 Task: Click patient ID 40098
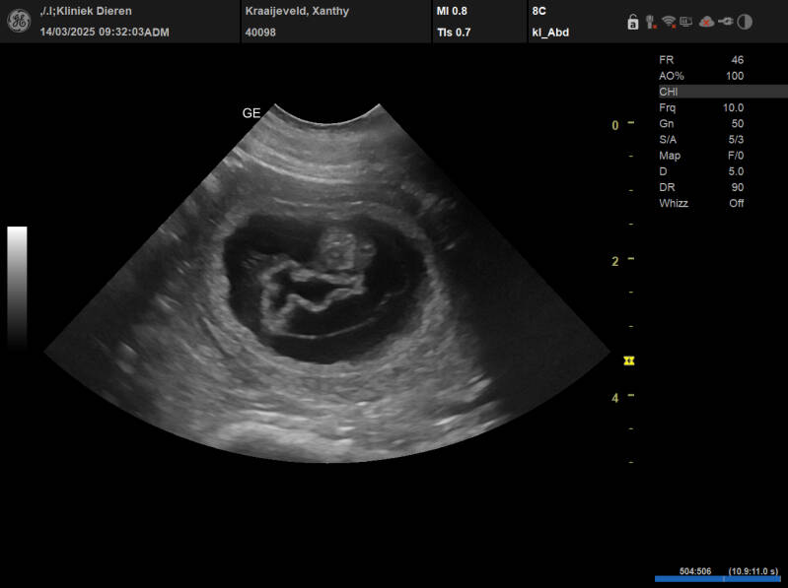(x=260, y=33)
